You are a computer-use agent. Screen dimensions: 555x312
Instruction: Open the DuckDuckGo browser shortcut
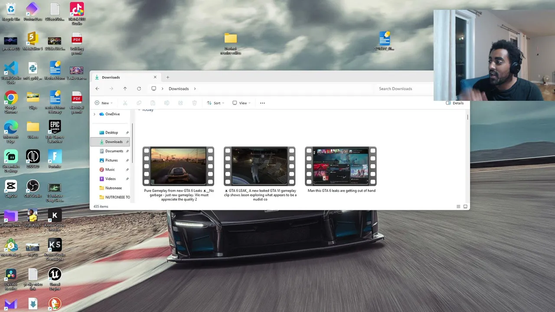pos(55,304)
